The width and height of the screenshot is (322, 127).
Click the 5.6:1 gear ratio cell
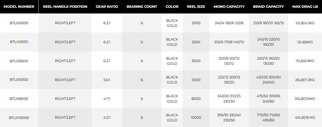pos(107,80)
